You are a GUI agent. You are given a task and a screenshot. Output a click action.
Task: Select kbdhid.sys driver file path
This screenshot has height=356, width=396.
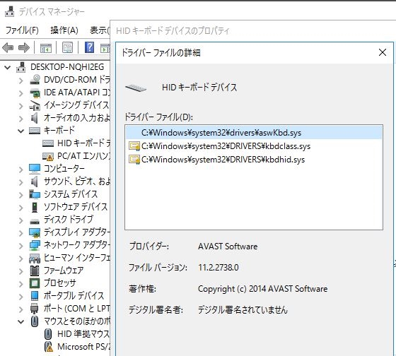coord(223,160)
